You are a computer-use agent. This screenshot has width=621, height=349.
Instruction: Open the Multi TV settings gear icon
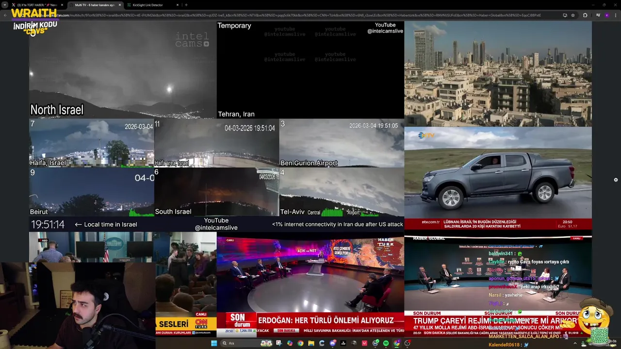(x=616, y=180)
